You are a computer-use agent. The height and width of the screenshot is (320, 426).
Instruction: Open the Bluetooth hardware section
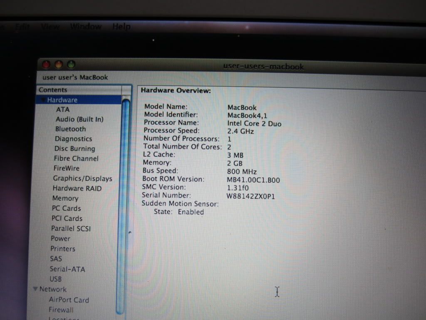[71, 129]
